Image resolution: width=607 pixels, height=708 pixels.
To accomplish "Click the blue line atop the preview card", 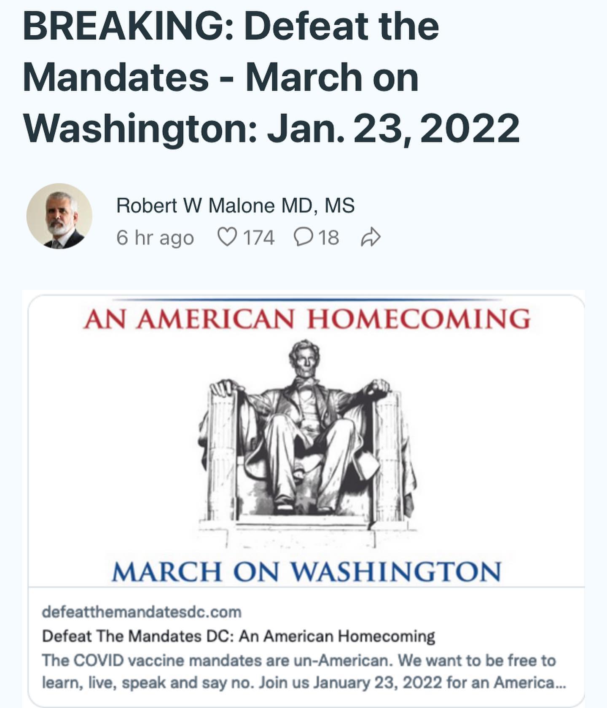I will coord(306,300).
